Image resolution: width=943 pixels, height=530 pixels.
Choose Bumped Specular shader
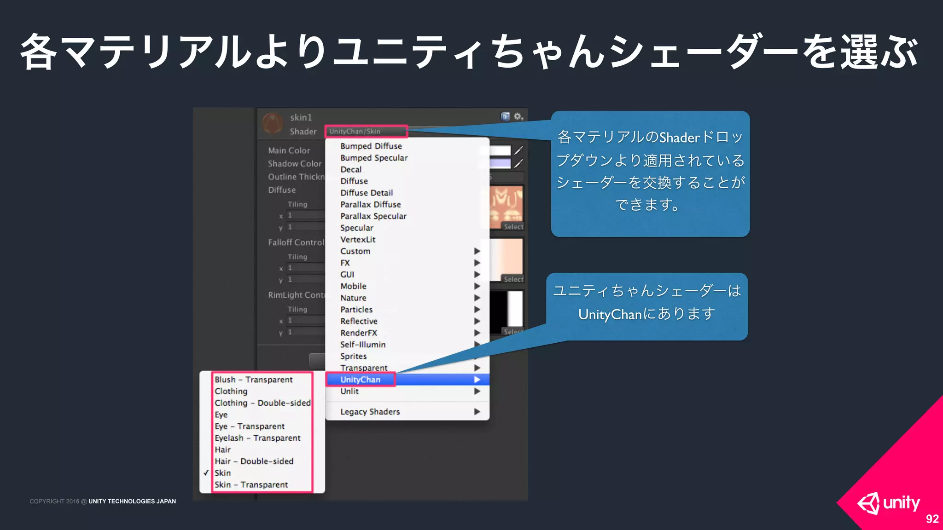(x=407, y=158)
